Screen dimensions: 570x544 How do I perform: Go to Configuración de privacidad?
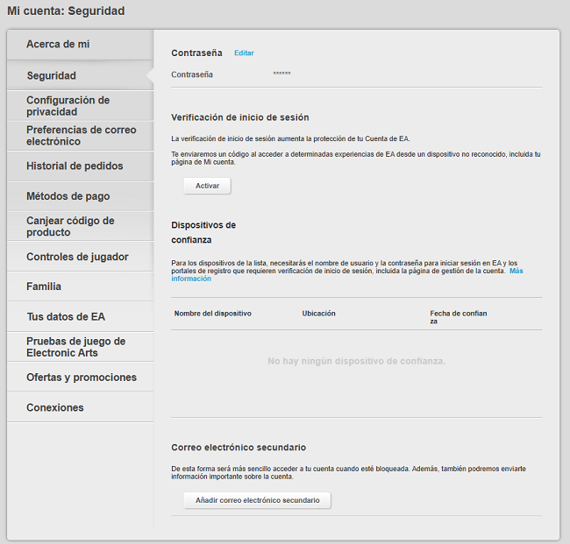[x=68, y=106]
